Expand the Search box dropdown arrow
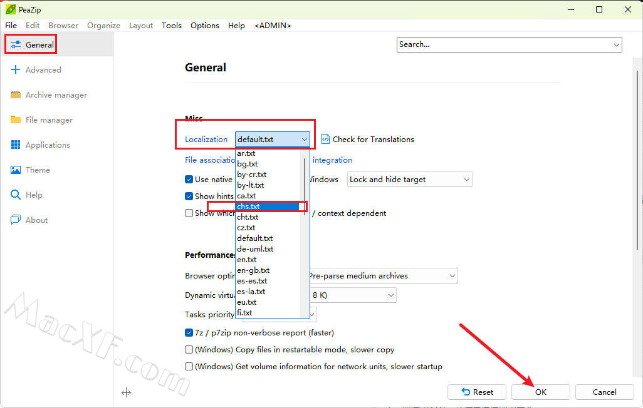Viewport: 643px width, 408px height. tap(616, 44)
